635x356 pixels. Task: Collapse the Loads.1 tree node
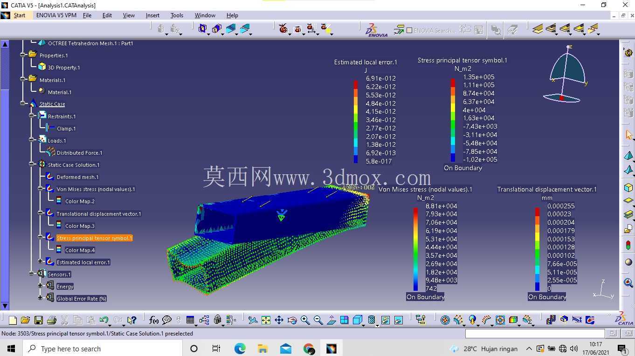32,140
